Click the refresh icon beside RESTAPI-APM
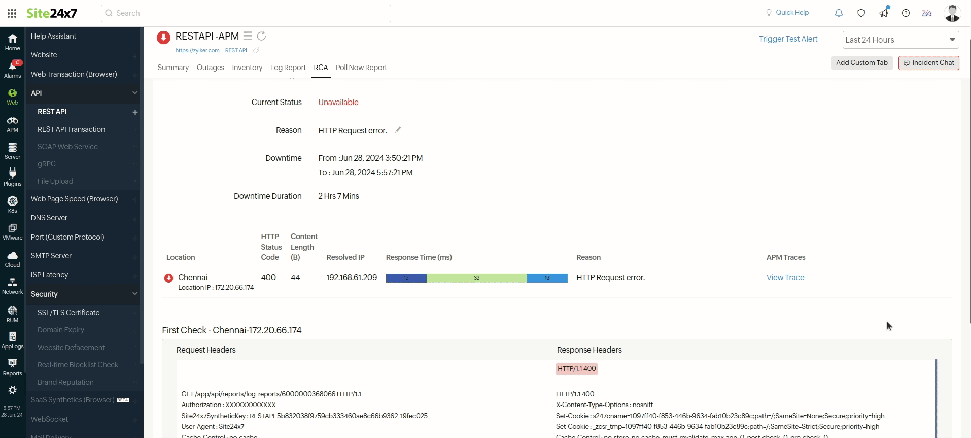 (261, 36)
